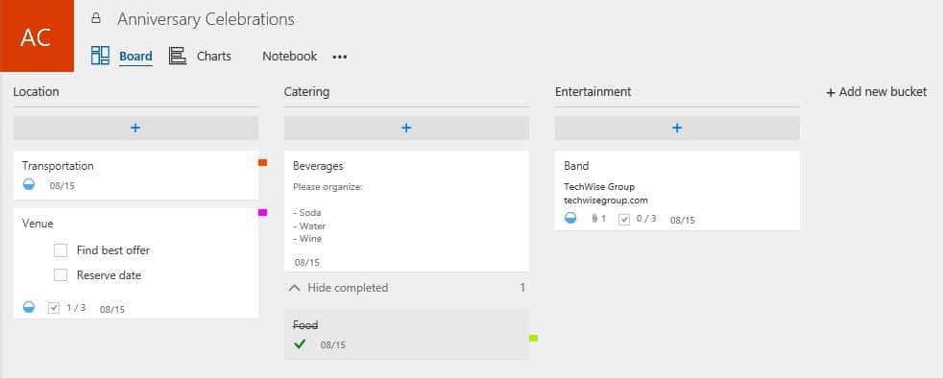Viewport: 943px width, 378px height.
Task: Click the checklist 0/3 box on Band card
Action: [624, 220]
